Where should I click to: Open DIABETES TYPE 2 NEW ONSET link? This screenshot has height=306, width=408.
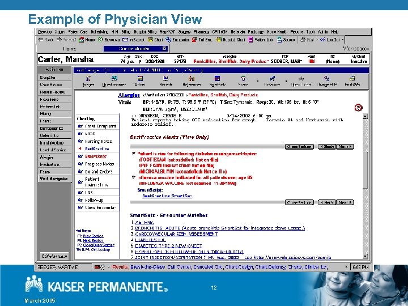point(168,245)
